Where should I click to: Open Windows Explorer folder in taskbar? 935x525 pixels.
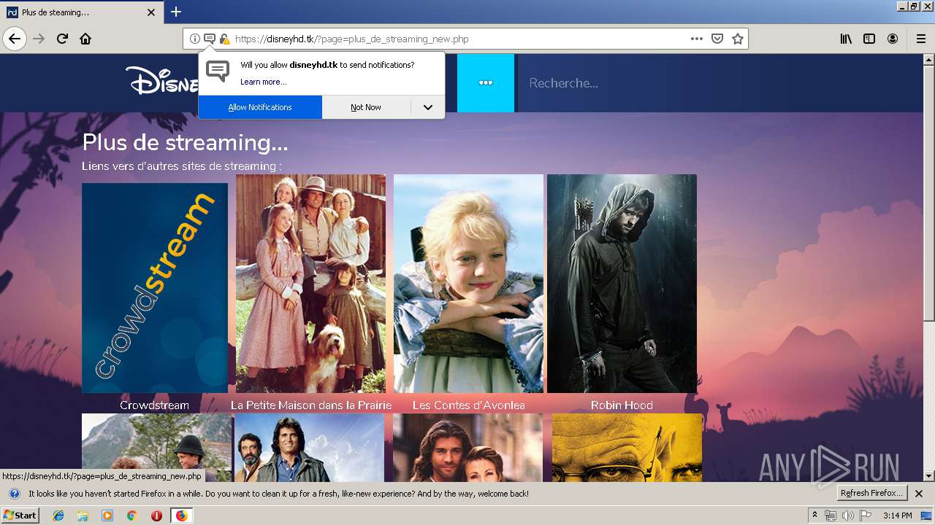[x=83, y=516]
